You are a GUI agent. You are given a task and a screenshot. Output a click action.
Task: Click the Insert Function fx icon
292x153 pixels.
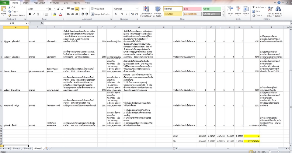[x=42, y=23]
